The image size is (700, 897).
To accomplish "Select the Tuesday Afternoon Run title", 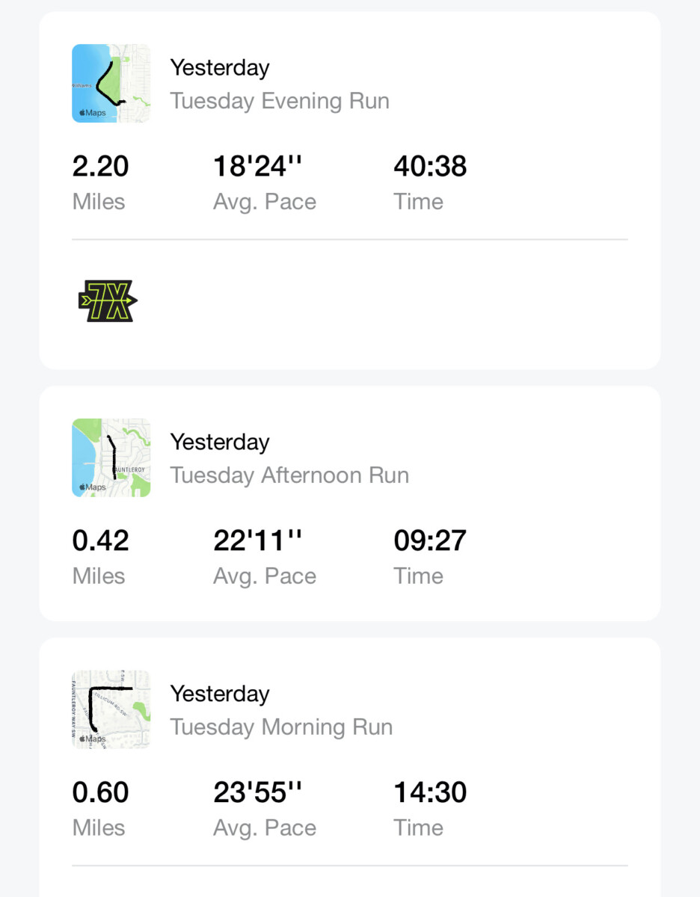I will (289, 475).
